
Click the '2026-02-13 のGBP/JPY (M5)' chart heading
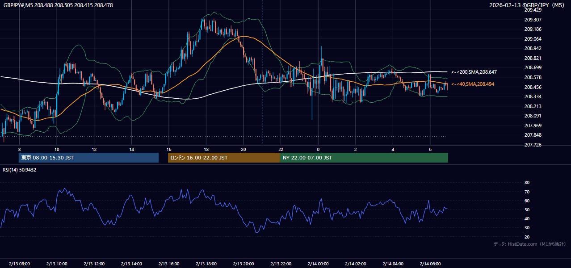click(527, 5)
